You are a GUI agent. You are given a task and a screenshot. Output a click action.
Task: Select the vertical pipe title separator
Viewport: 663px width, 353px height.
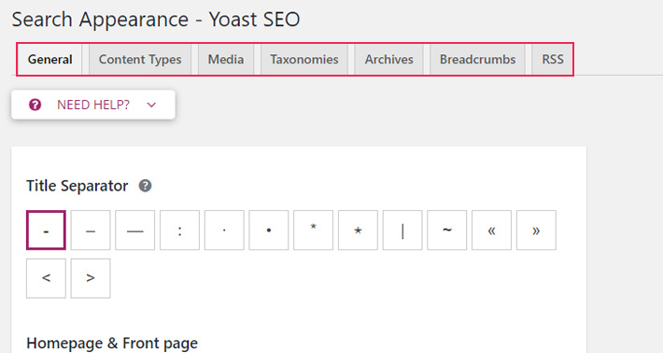[402, 231]
